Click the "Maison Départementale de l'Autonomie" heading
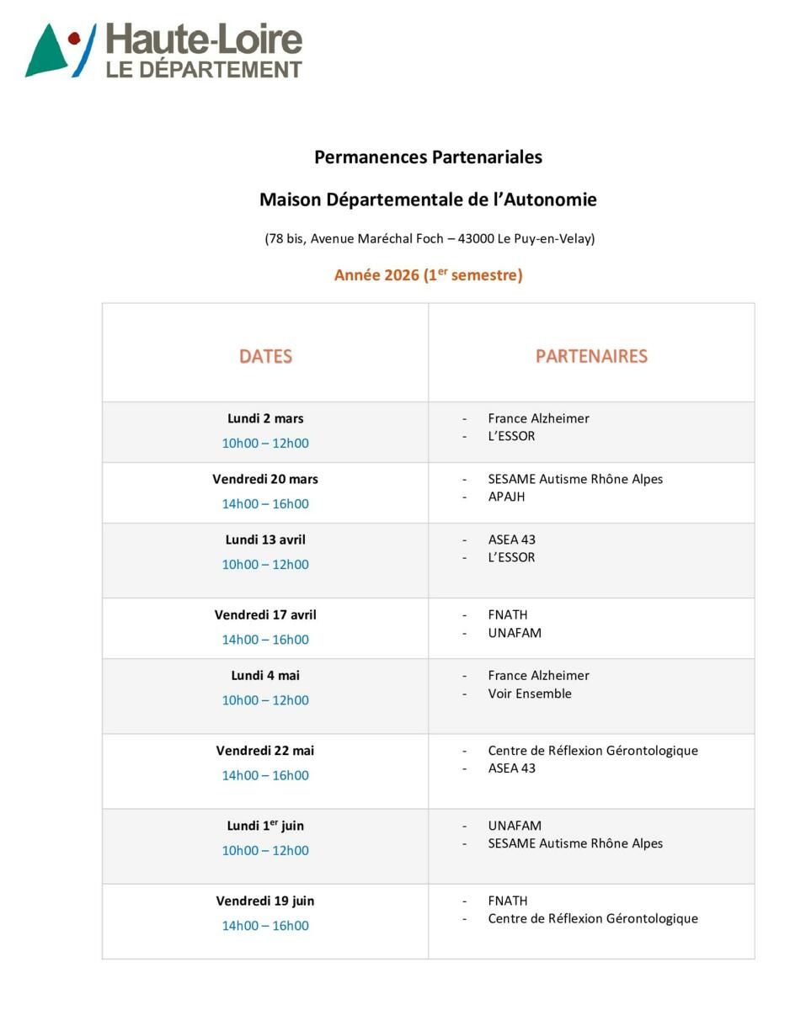This screenshot has width=806, height=1010. tap(428, 199)
